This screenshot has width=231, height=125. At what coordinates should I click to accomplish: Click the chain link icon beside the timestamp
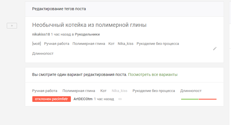click(120, 99)
